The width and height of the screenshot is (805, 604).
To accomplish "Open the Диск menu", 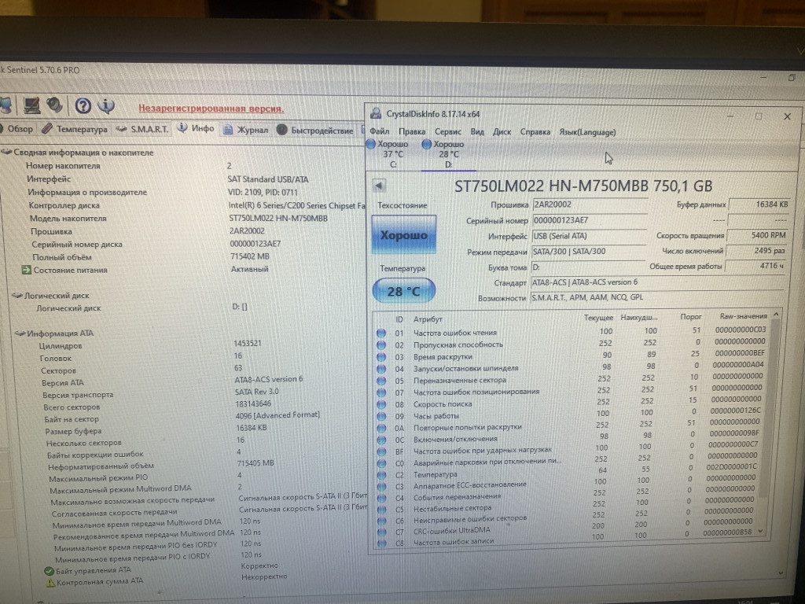I will pyautogui.click(x=502, y=131).
